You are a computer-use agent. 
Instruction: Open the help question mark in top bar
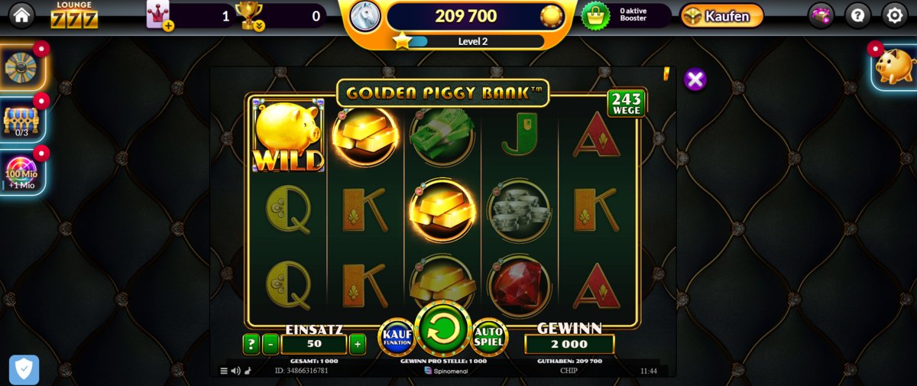[858, 15]
